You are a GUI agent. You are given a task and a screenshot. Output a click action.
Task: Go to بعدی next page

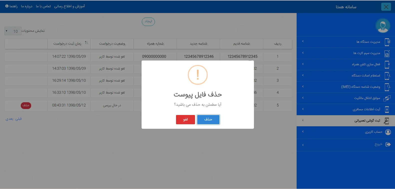click(9, 119)
